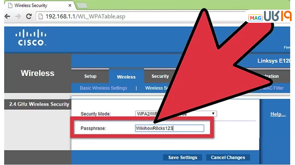Open a new browser tab
The height and width of the screenshot is (165, 295).
coord(81,5)
